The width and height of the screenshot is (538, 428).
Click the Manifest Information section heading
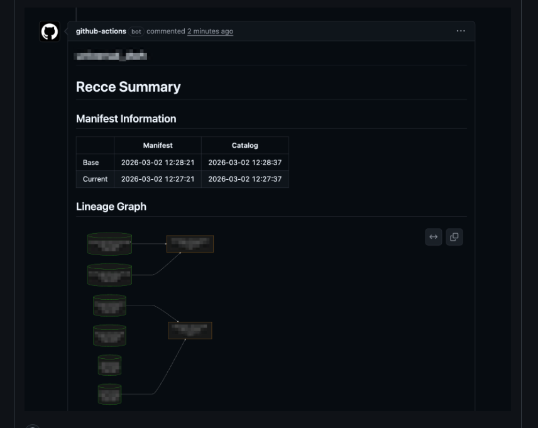click(126, 119)
